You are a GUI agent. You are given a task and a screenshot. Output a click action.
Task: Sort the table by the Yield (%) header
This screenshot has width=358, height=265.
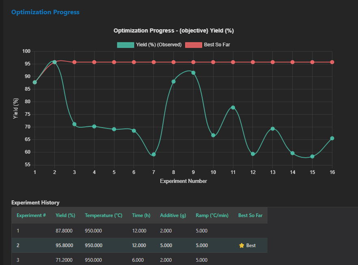(65, 215)
